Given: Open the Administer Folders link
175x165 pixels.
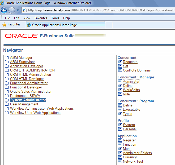Looking at the screenshot, I should coord(137,153).
